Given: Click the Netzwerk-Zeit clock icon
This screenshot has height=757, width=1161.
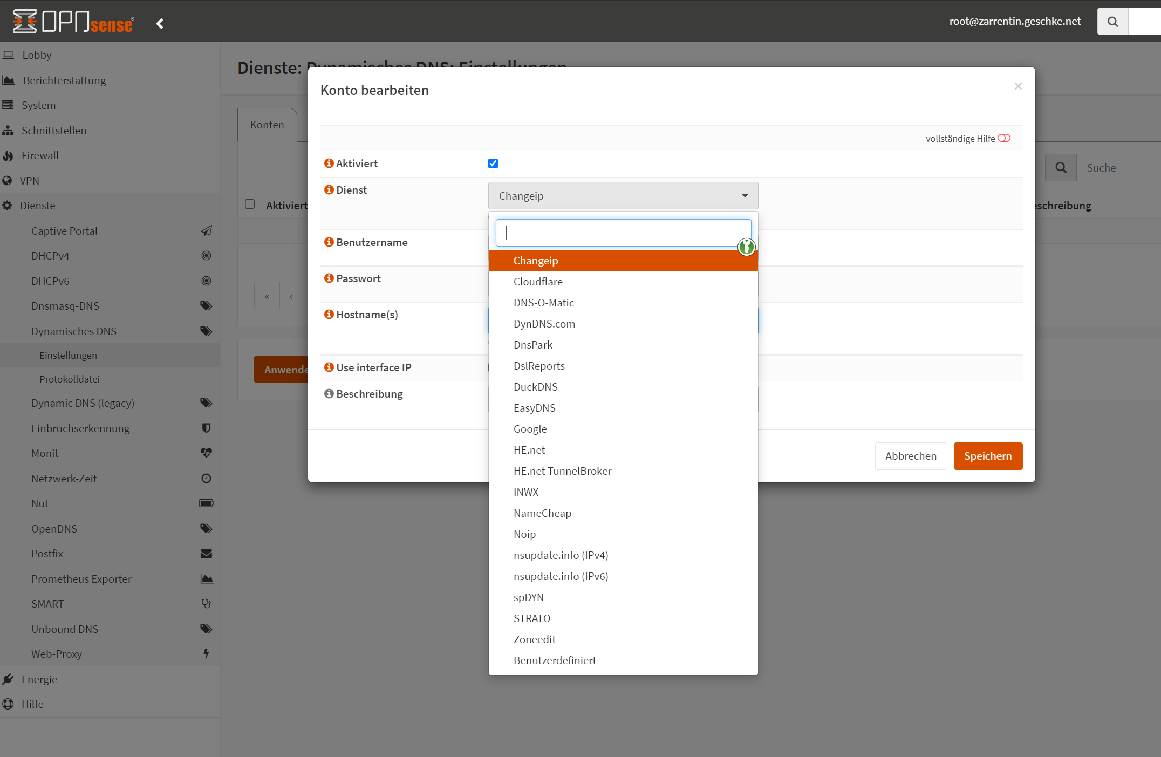Looking at the screenshot, I should 206,479.
